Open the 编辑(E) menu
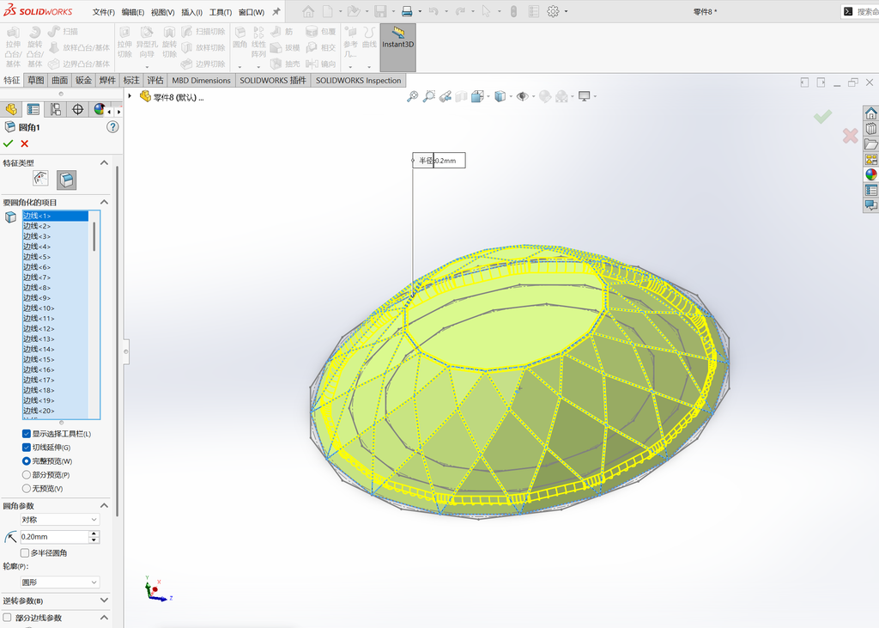Screen dimensions: 879x628 tap(133, 12)
